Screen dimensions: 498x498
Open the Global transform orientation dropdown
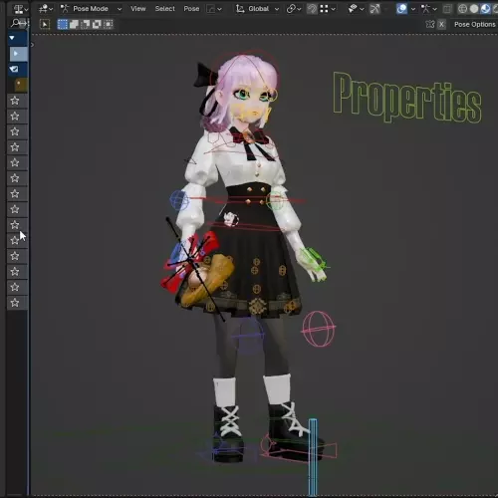pos(257,9)
